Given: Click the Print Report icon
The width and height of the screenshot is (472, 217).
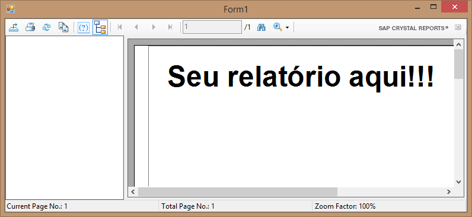Looking at the screenshot, I should tap(30, 27).
